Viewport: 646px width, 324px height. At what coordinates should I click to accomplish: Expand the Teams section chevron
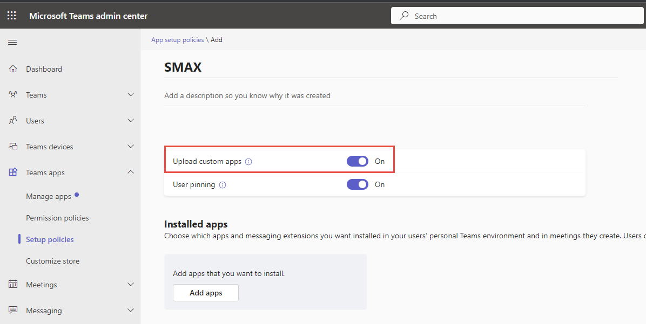pos(131,94)
